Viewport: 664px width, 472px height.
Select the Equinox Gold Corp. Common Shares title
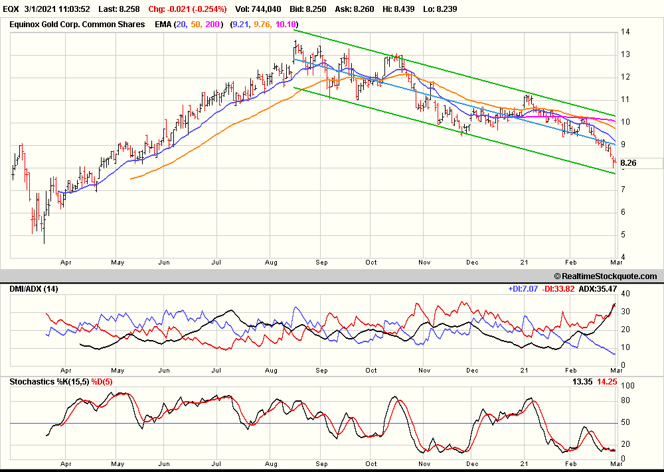click(x=77, y=25)
